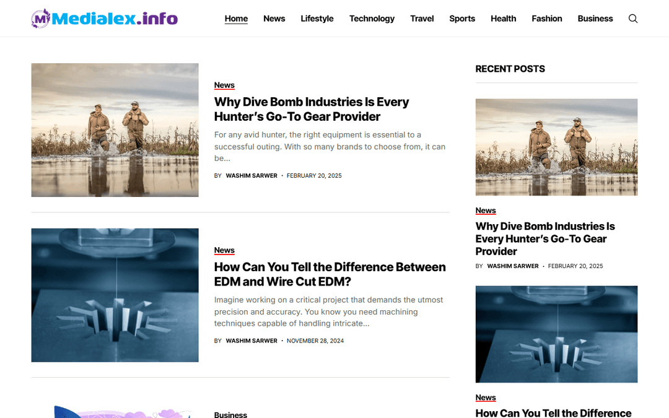Open sidebar Dive Bomb Industries headline

[x=545, y=238]
